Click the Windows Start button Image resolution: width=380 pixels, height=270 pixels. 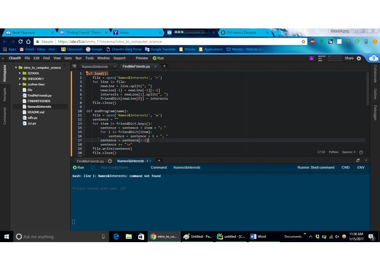7,237
